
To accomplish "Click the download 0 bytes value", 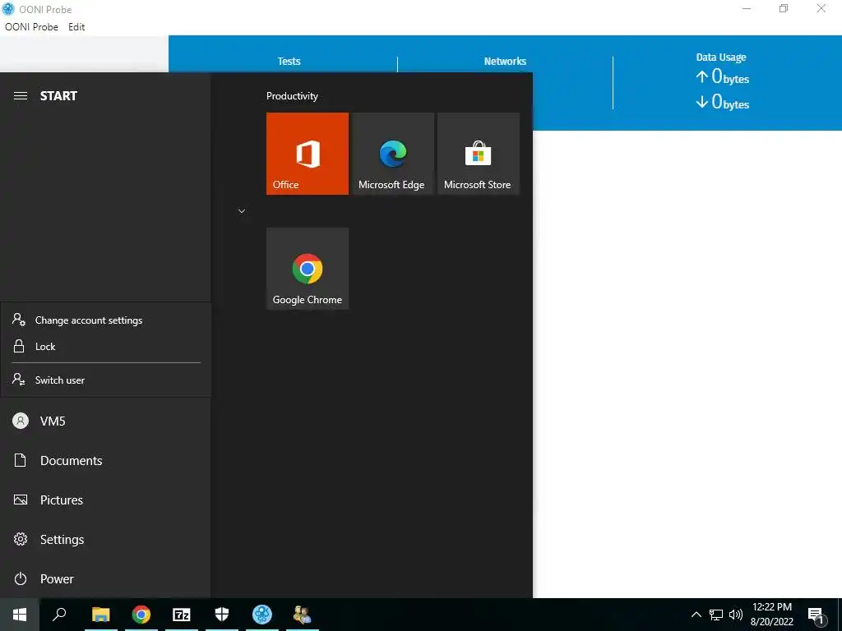I will [x=722, y=102].
